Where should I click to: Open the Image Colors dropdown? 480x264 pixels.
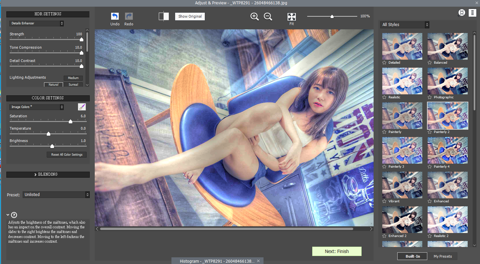[36, 107]
